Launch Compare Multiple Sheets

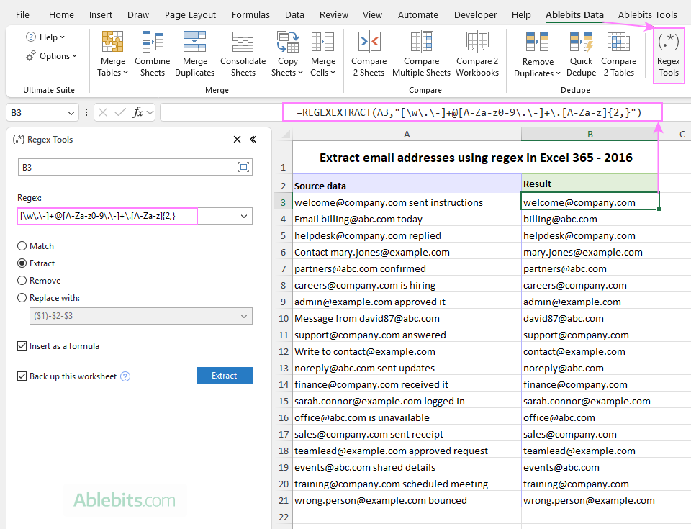pos(421,54)
